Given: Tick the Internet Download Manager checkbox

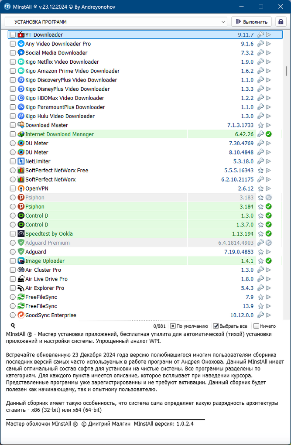Looking at the screenshot, I should 13,134.
